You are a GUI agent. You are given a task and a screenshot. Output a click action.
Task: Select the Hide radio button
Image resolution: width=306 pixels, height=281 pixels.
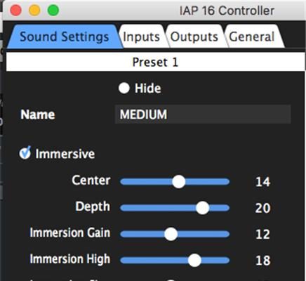tap(124, 89)
